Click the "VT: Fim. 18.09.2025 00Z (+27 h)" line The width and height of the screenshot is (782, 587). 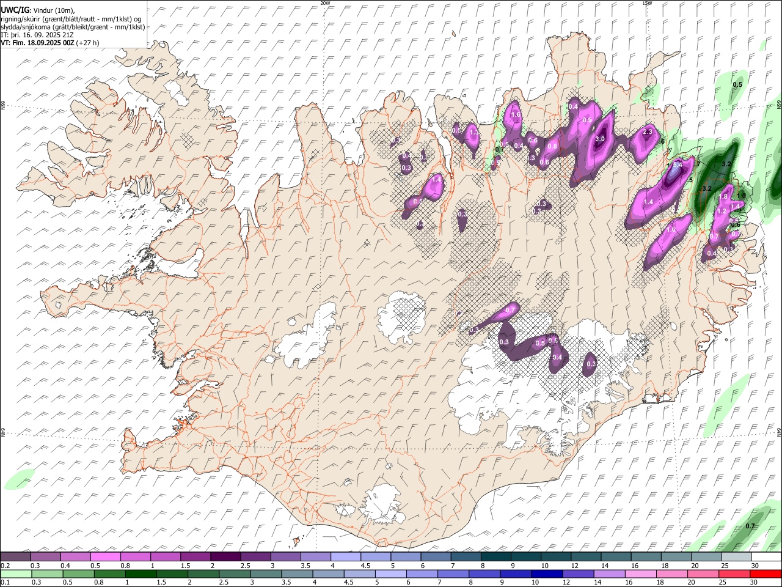[50, 43]
